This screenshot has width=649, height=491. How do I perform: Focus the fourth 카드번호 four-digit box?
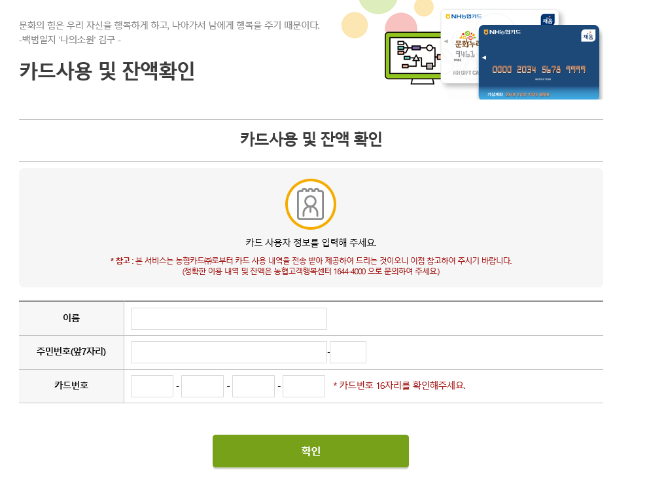click(304, 386)
